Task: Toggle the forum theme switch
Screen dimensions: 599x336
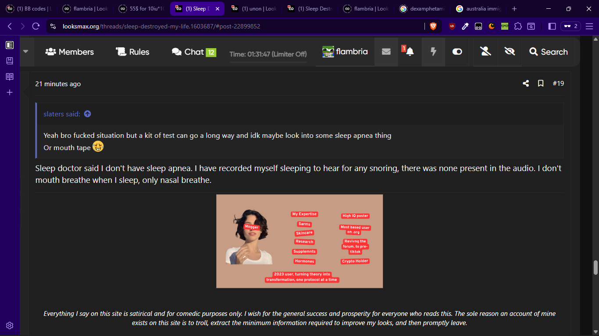Action: [x=457, y=52]
